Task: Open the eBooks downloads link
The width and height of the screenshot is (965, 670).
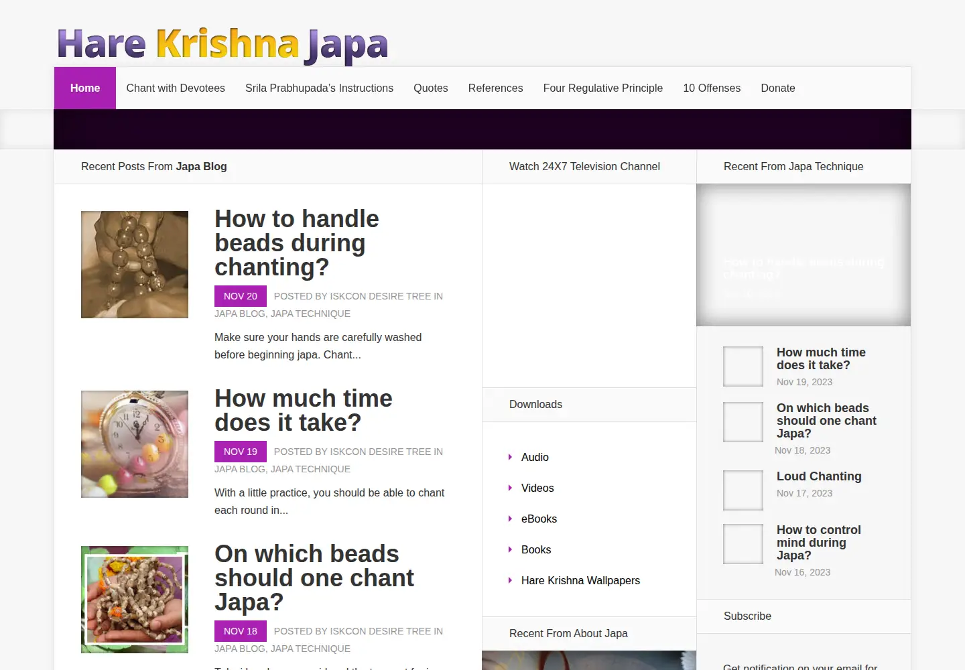Action: click(539, 519)
